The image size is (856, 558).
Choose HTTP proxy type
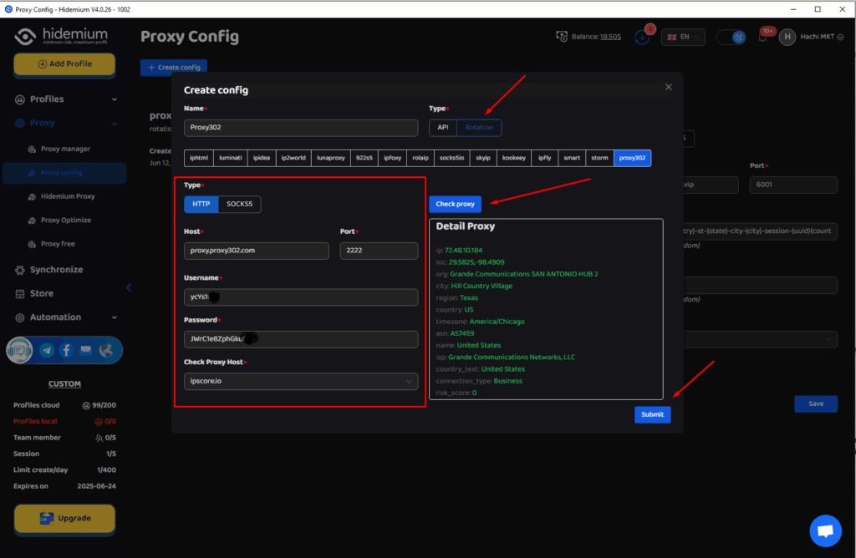(201, 204)
